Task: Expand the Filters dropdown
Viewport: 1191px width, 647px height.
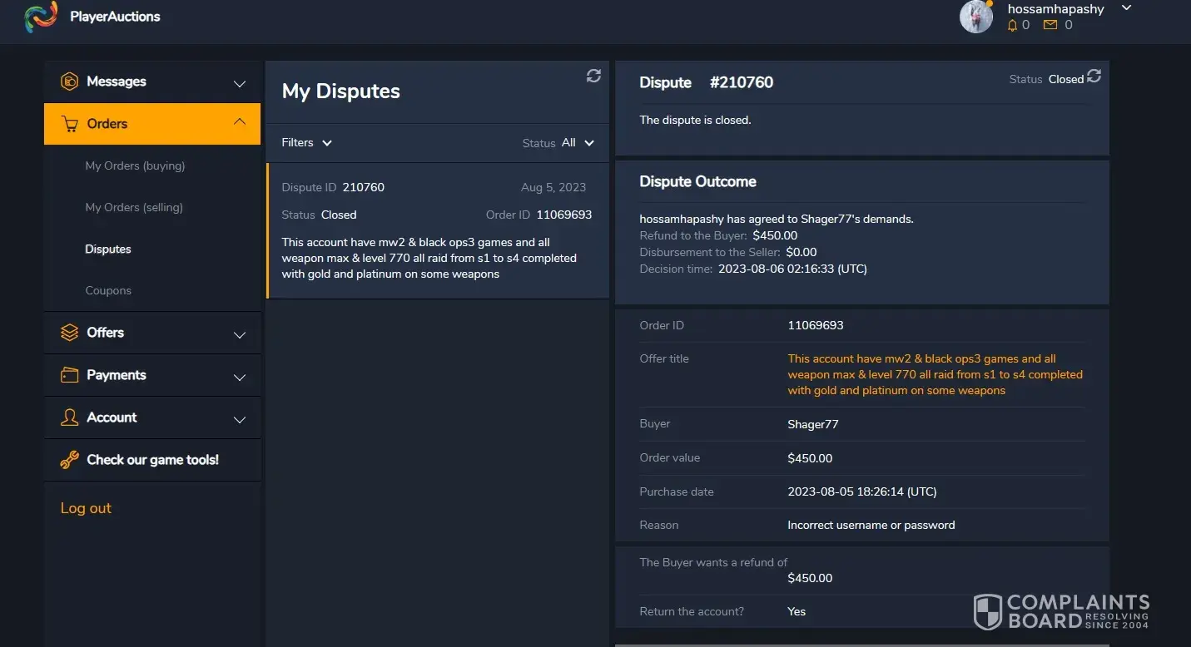Action: [306, 143]
